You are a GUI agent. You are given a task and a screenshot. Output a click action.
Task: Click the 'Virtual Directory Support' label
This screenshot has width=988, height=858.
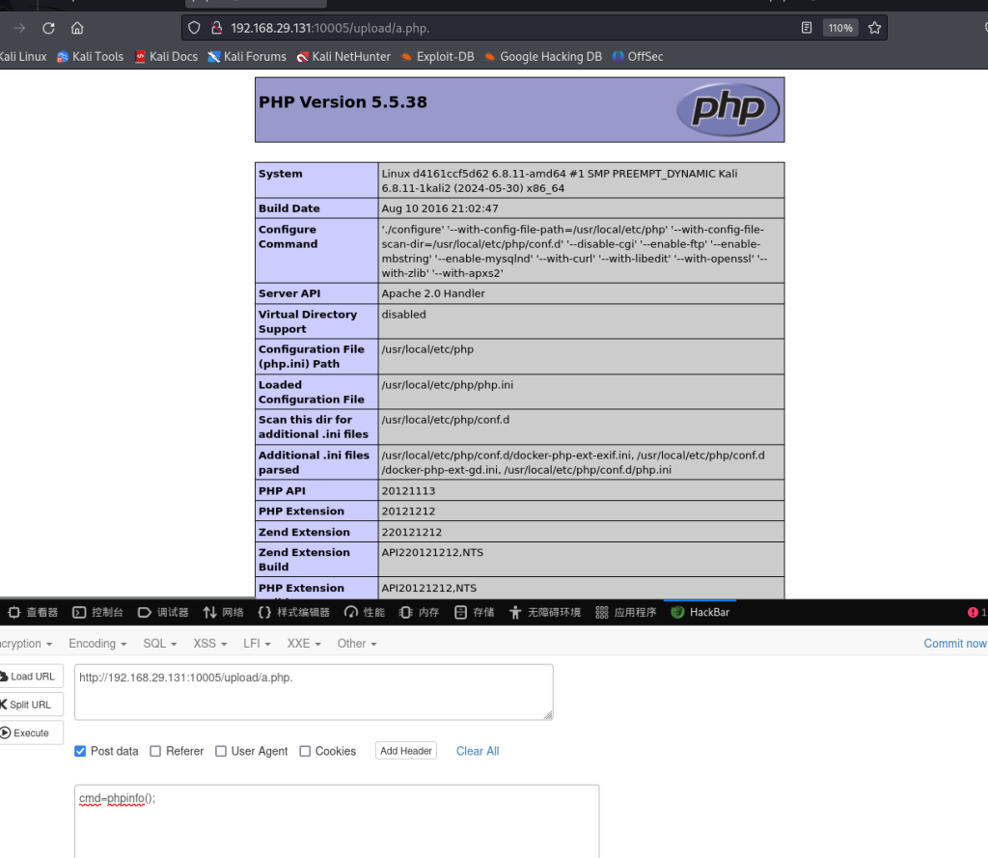[x=308, y=321]
